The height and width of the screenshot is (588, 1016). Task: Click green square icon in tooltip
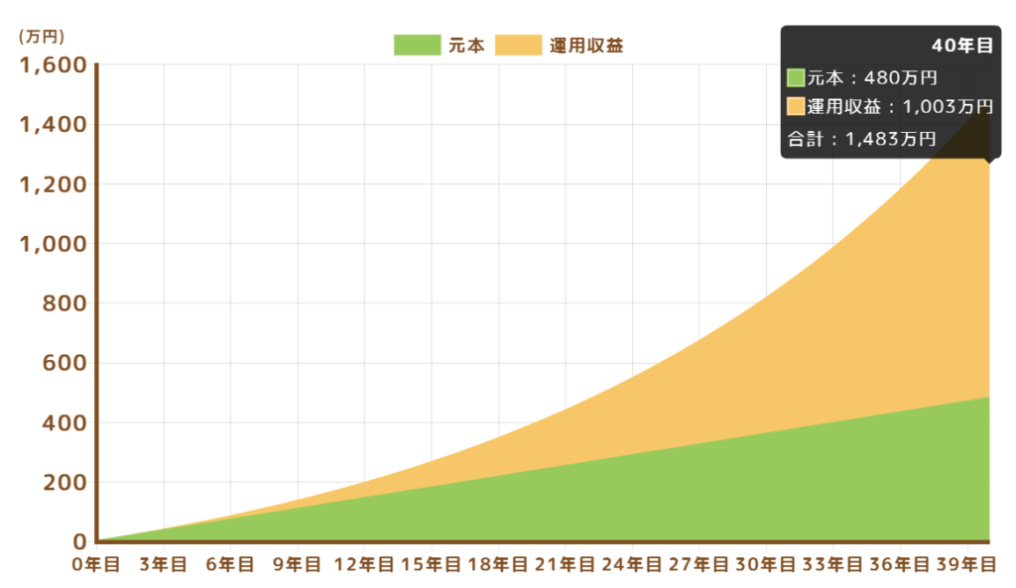point(796,77)
